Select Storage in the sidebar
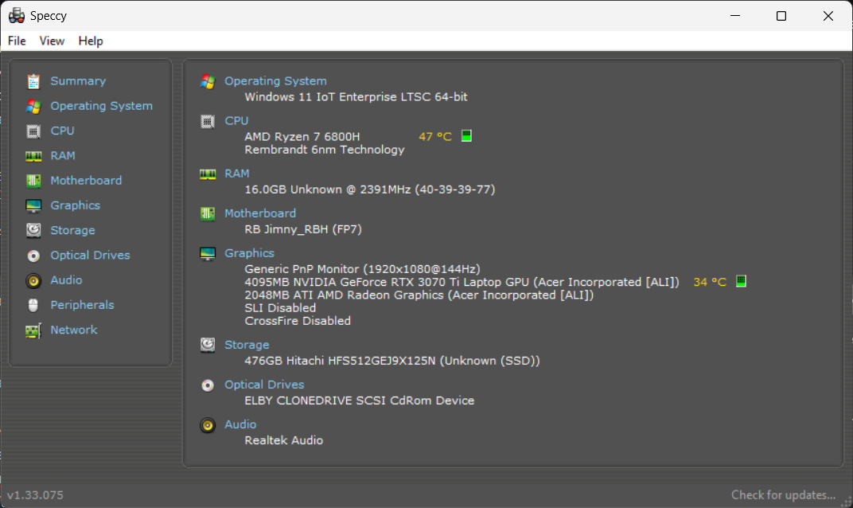The height and width of the screenshot is (508, 853). click(73, 230)
